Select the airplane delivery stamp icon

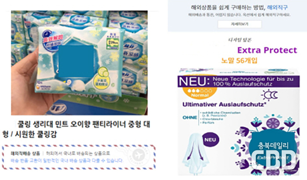coord(138,155)
